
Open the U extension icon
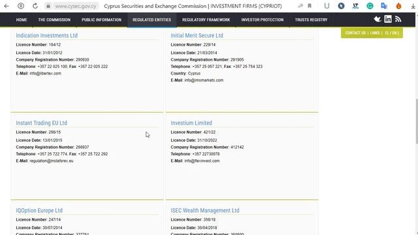click(327, 6)
